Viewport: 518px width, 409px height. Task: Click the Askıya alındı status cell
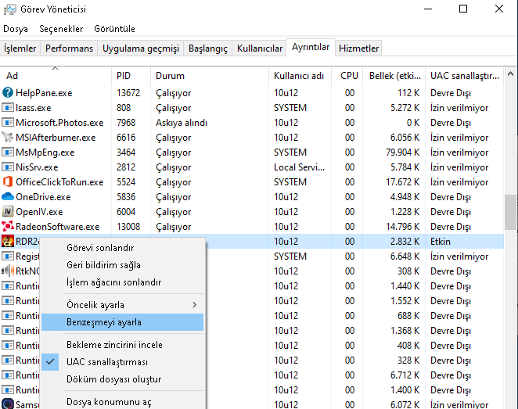pyautogui.click(x=182, y=123)
